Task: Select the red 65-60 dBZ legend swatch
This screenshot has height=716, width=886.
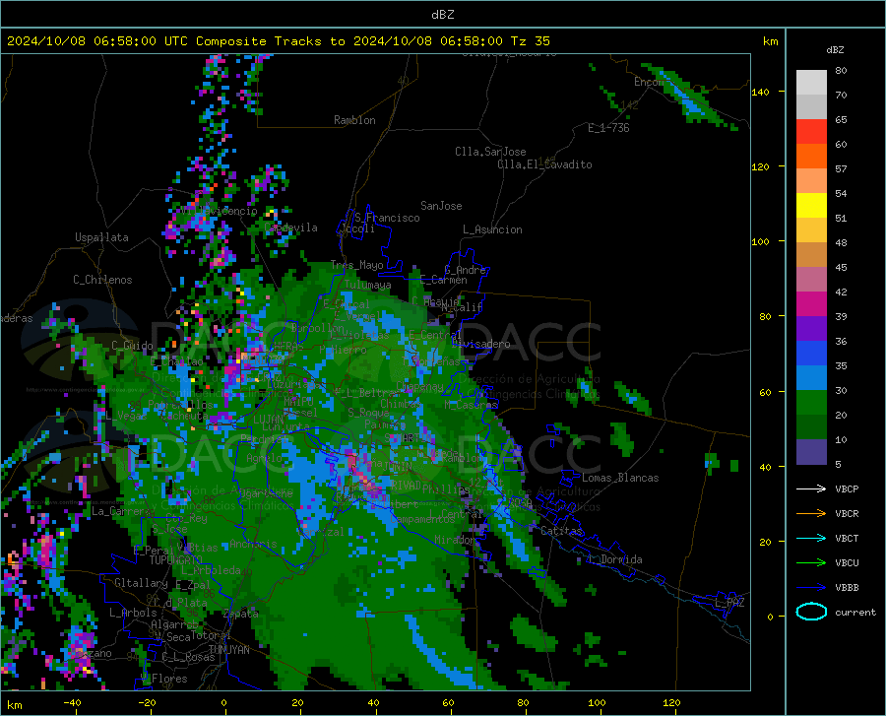Action: (811, 132)
